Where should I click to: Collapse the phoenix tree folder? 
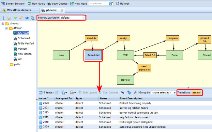3,24
